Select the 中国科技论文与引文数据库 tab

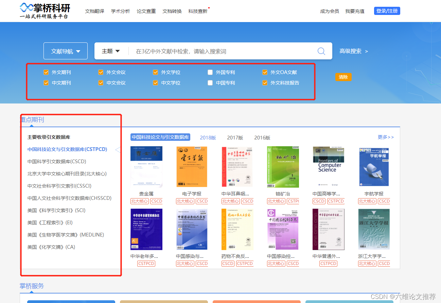click(160, 137)
